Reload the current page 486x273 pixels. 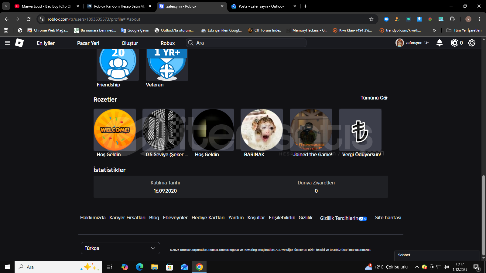(x=29, y=19)
